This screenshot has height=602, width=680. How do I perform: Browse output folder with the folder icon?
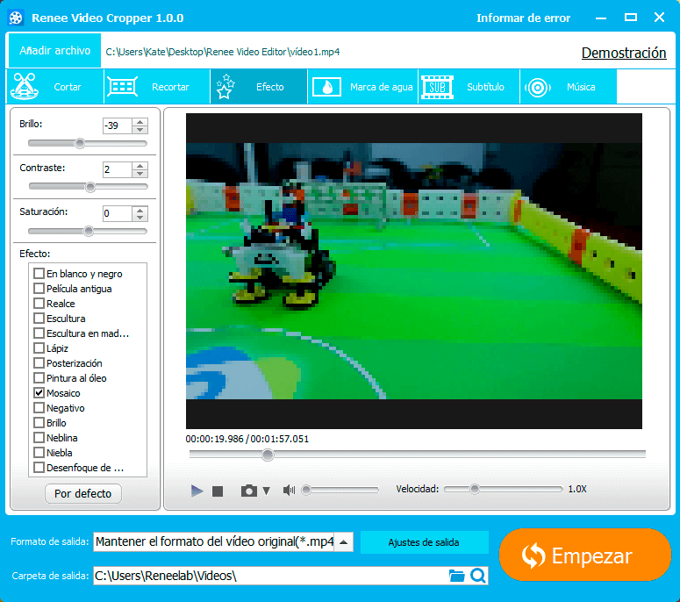[x=456, y=576]
